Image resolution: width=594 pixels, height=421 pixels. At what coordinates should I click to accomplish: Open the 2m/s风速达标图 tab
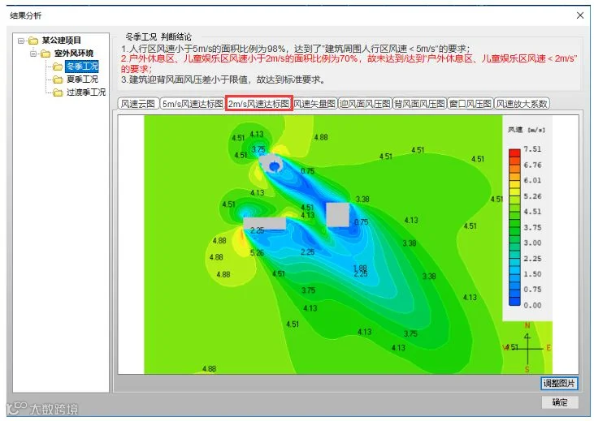pyautogui.click(x=259, y=104)
